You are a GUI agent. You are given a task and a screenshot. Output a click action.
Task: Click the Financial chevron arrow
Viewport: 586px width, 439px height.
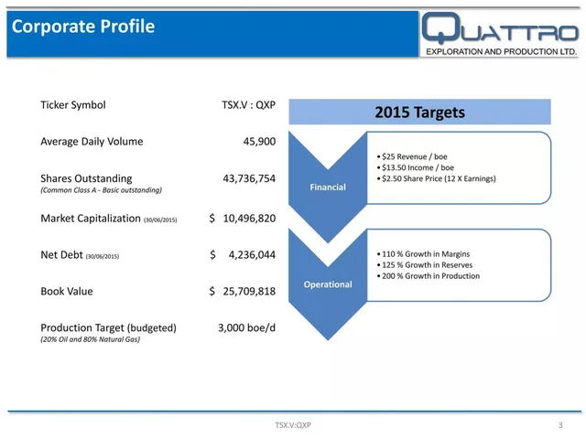click(328, 187)
